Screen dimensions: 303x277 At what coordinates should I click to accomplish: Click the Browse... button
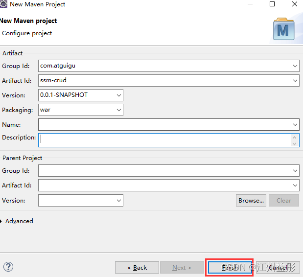point(251,200)
